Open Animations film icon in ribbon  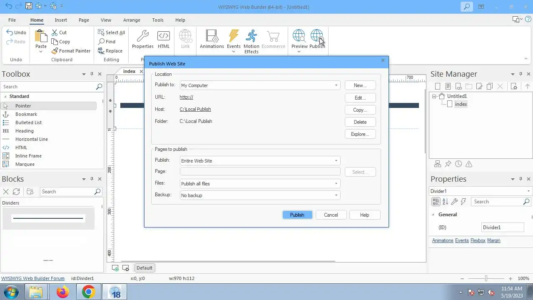212,36
